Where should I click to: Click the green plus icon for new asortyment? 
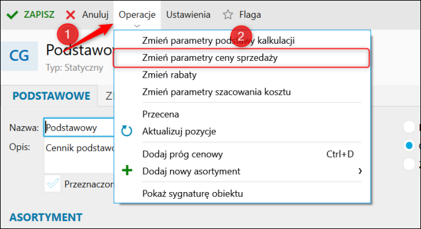(x=127, y=171)
